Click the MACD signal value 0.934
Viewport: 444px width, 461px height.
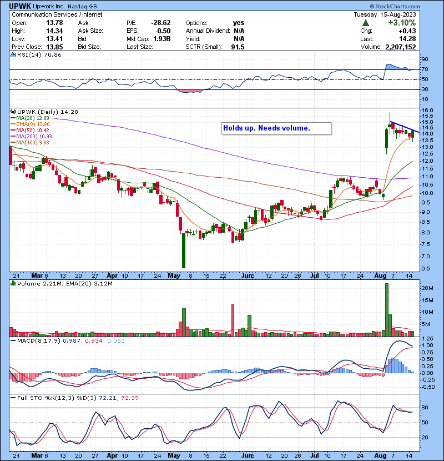click(93, 340)
